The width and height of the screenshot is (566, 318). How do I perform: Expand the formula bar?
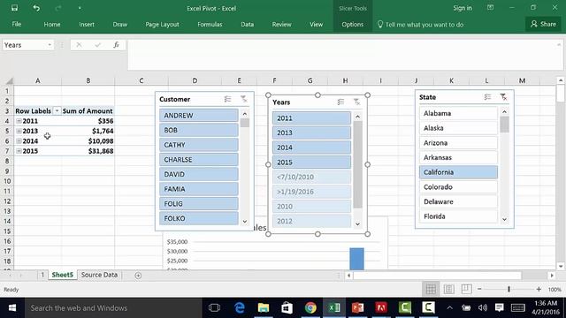point(559,45)
